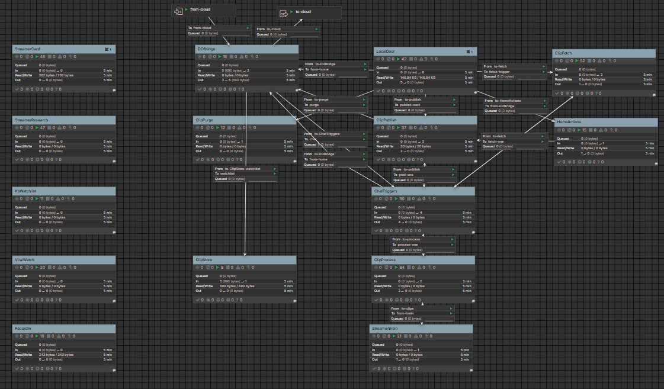This screenshot has height=389, width=664.
Task: Select the 'From to-ChatTriggers' connection label
Action: [322, 134]
